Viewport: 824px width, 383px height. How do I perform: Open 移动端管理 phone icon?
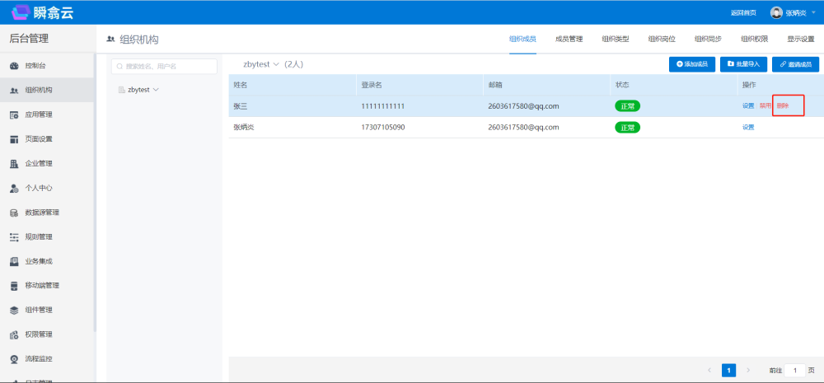pyautogui.click(x=14, y=286)
